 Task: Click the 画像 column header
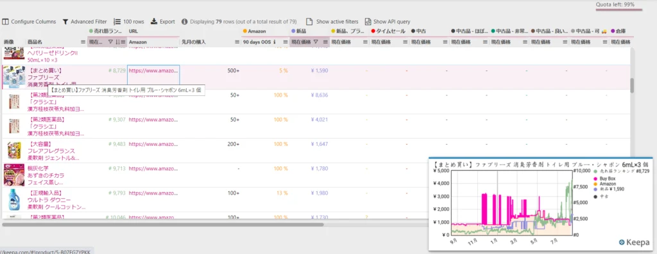coord(9,42)
